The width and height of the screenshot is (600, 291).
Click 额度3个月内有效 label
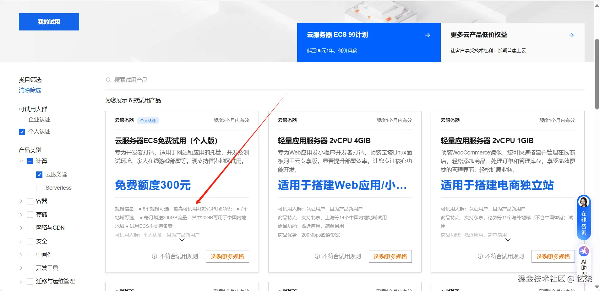231,120
